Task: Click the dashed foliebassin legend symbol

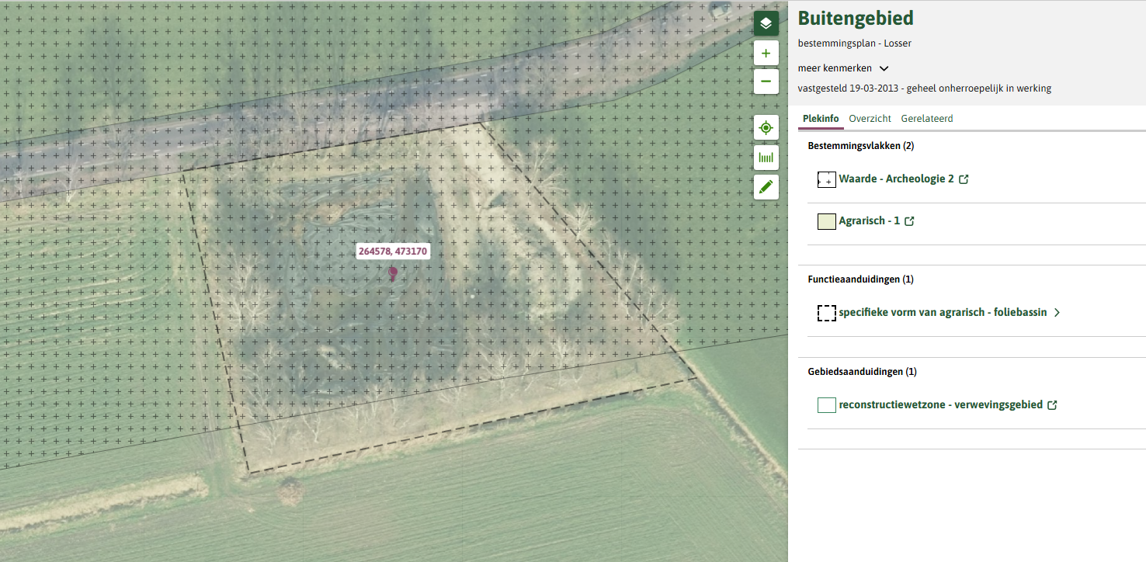Action: tap(826, 313)
